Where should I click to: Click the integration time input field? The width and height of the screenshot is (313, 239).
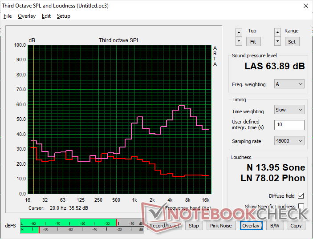click(x=289, y=125)
